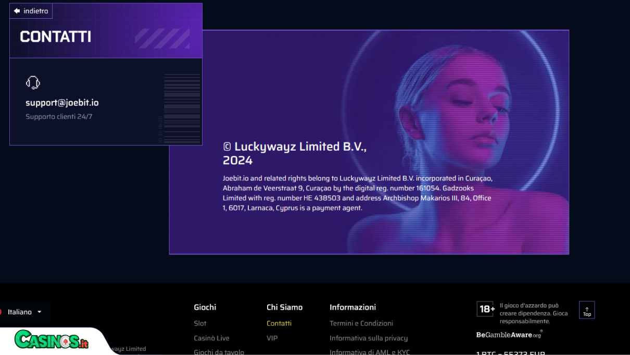The width and height of the screenshot is (630, 355).
Task: Click the indietro button label
Action: tap(35, 11)
